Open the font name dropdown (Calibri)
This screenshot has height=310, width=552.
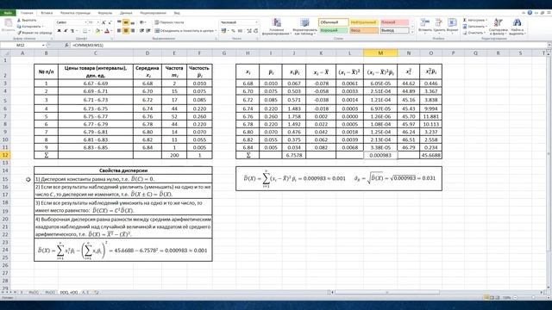pyautogui.click(x=85, y=22)
